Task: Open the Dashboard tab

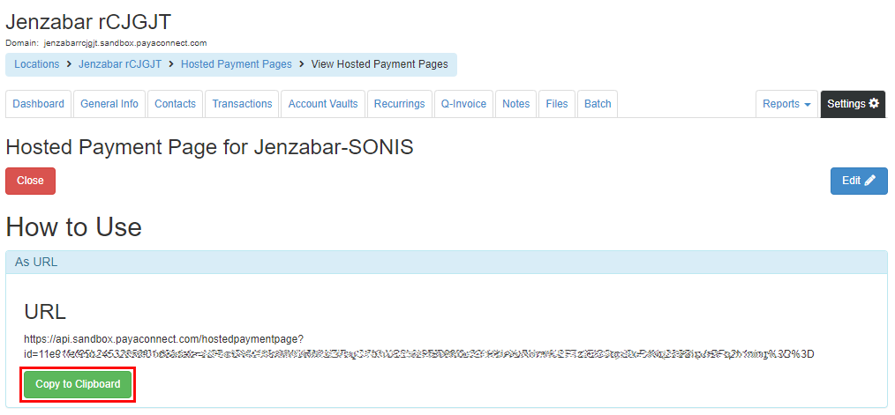Action: pos(39,104)
